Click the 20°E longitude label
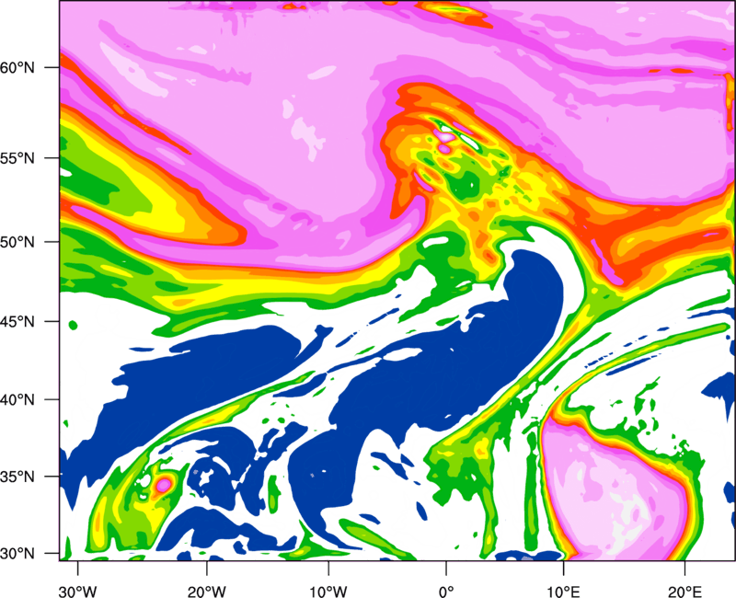 [684, 592]
